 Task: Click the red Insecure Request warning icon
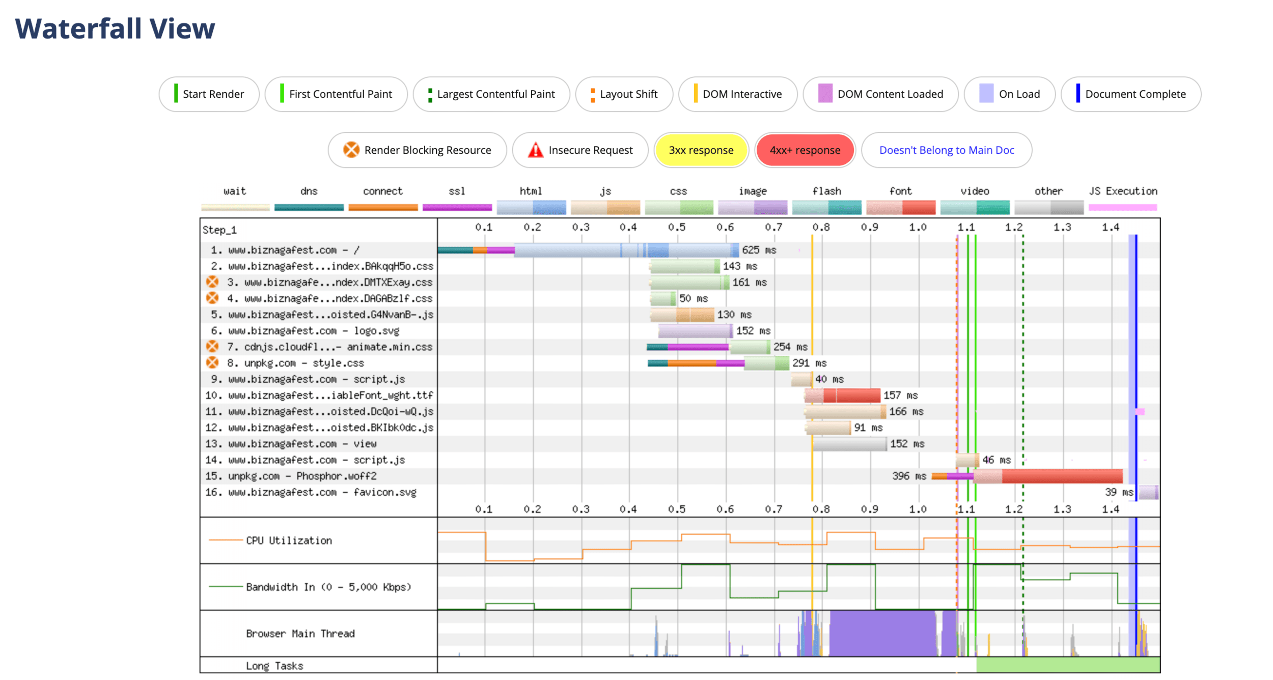point(535,150)
